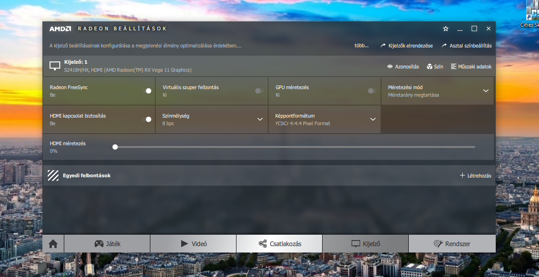Screen dimensions: 539x277
Task: Switch to the Csatlakozás tab
Action: click(x=279, y=244)
